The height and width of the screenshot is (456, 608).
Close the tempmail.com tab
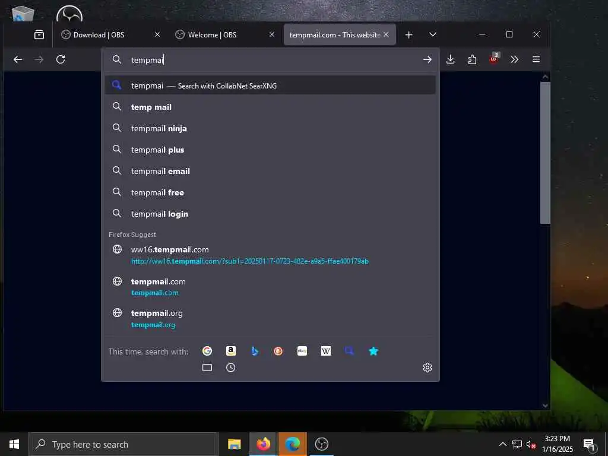pyautogui.click(x=386, y=34)
